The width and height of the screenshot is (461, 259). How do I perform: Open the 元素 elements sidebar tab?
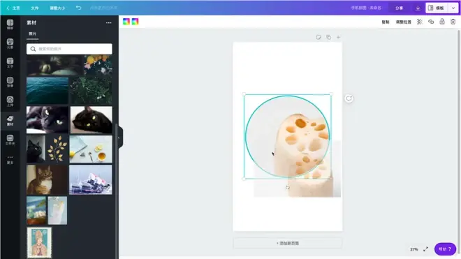(x=10, y=43)
